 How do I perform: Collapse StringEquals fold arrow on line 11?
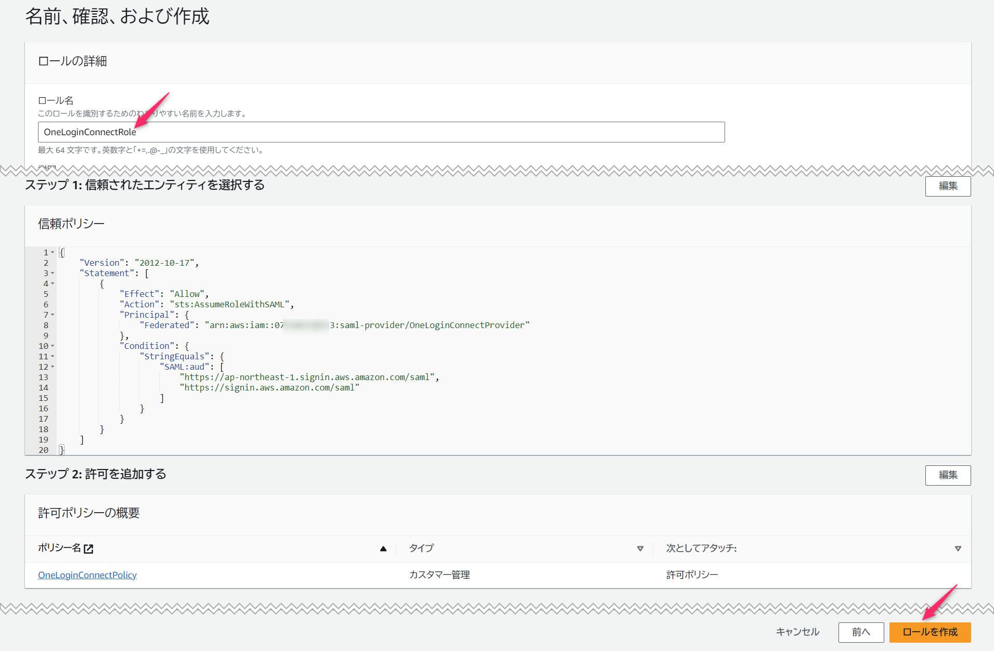pos(53,357)
